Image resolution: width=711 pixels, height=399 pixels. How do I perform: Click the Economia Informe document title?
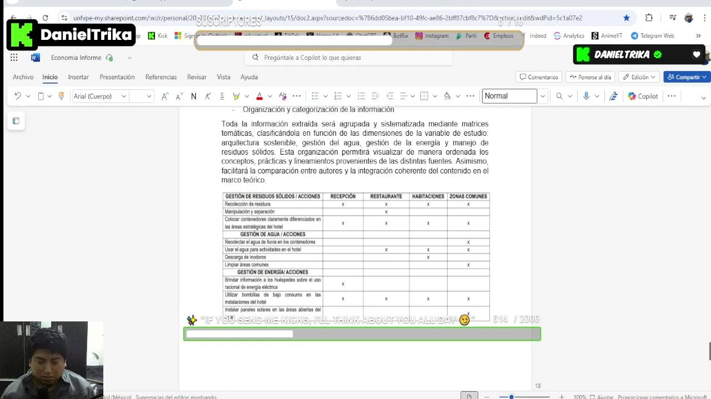tap(76, 58)
